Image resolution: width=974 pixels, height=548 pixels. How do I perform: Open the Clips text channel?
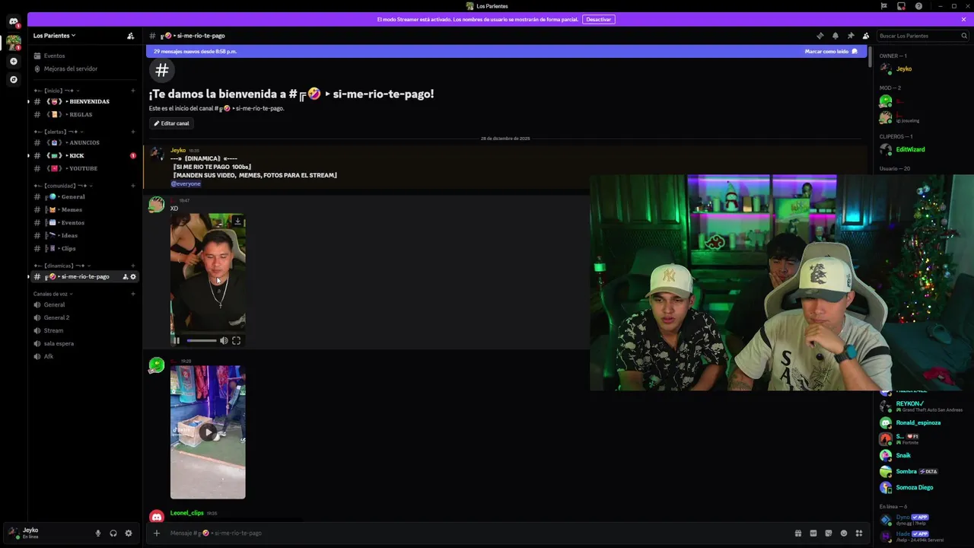tap(84, 249)
